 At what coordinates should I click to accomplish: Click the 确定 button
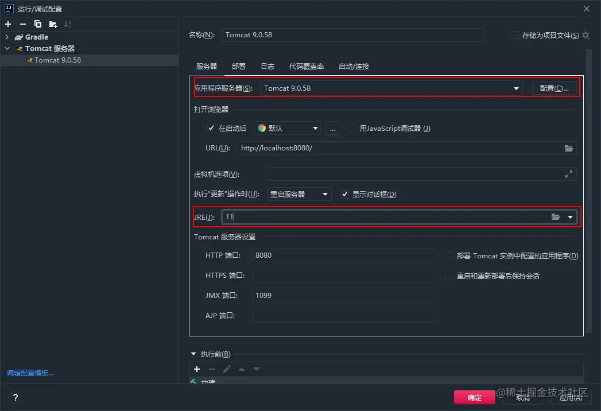click(475, 398)
